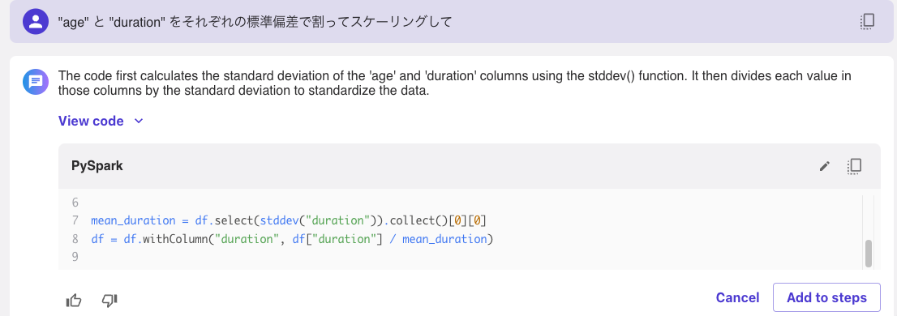Click the response explanation paragraph
This screenshot has height=316, width=897.
point(455,83)
